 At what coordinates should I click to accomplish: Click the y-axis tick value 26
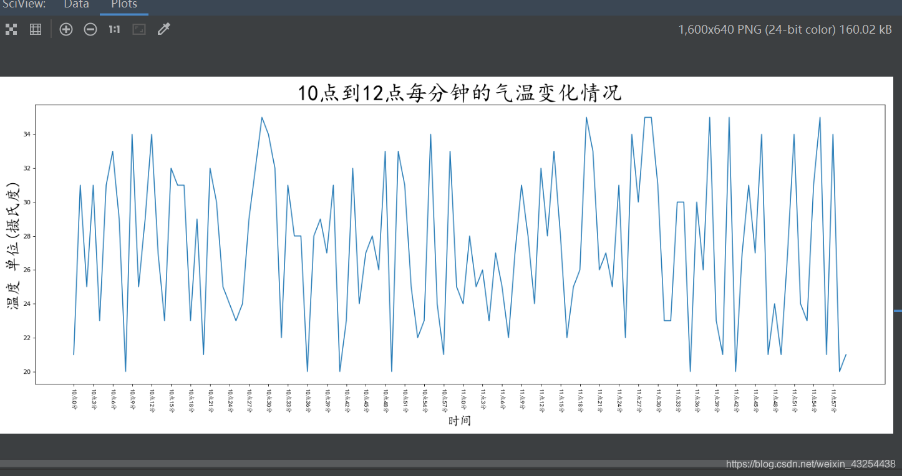pyautogui.click(x=28, y=270)
